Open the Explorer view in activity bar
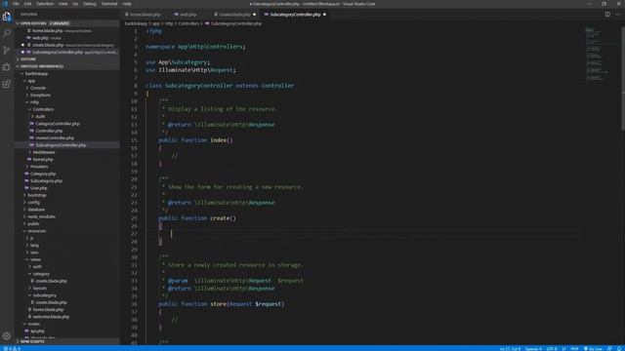625x351 pixels. pyautogui.click(x=7, y=17)
